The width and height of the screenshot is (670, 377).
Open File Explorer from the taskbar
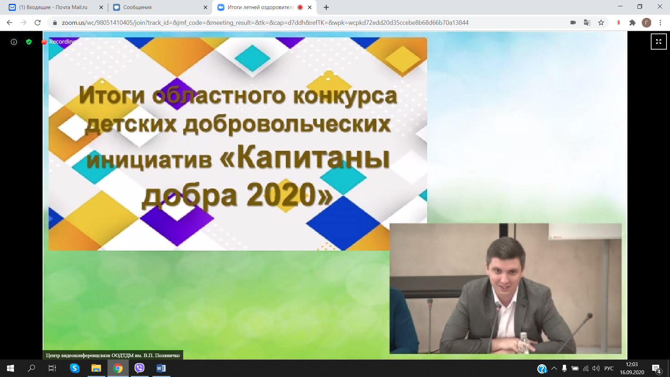[x=96, y=368]
